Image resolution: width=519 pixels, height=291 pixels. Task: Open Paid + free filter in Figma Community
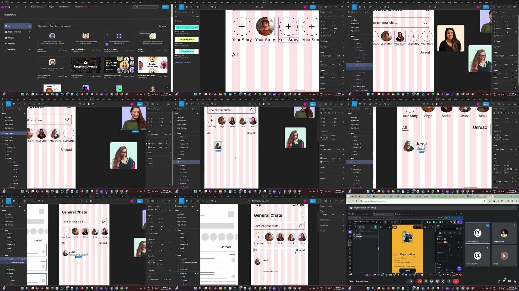(54, 26)
